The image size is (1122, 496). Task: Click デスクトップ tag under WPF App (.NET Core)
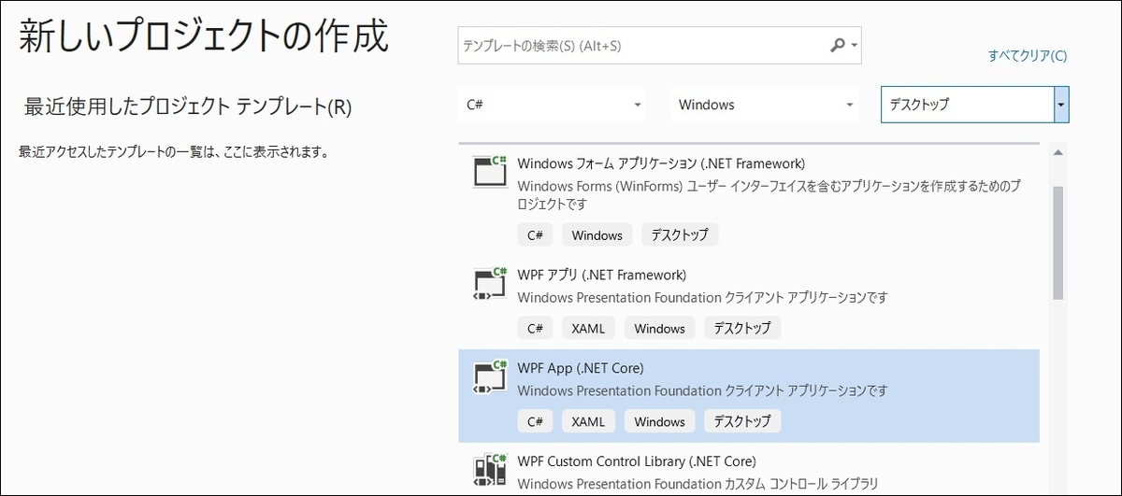[742, 422]
